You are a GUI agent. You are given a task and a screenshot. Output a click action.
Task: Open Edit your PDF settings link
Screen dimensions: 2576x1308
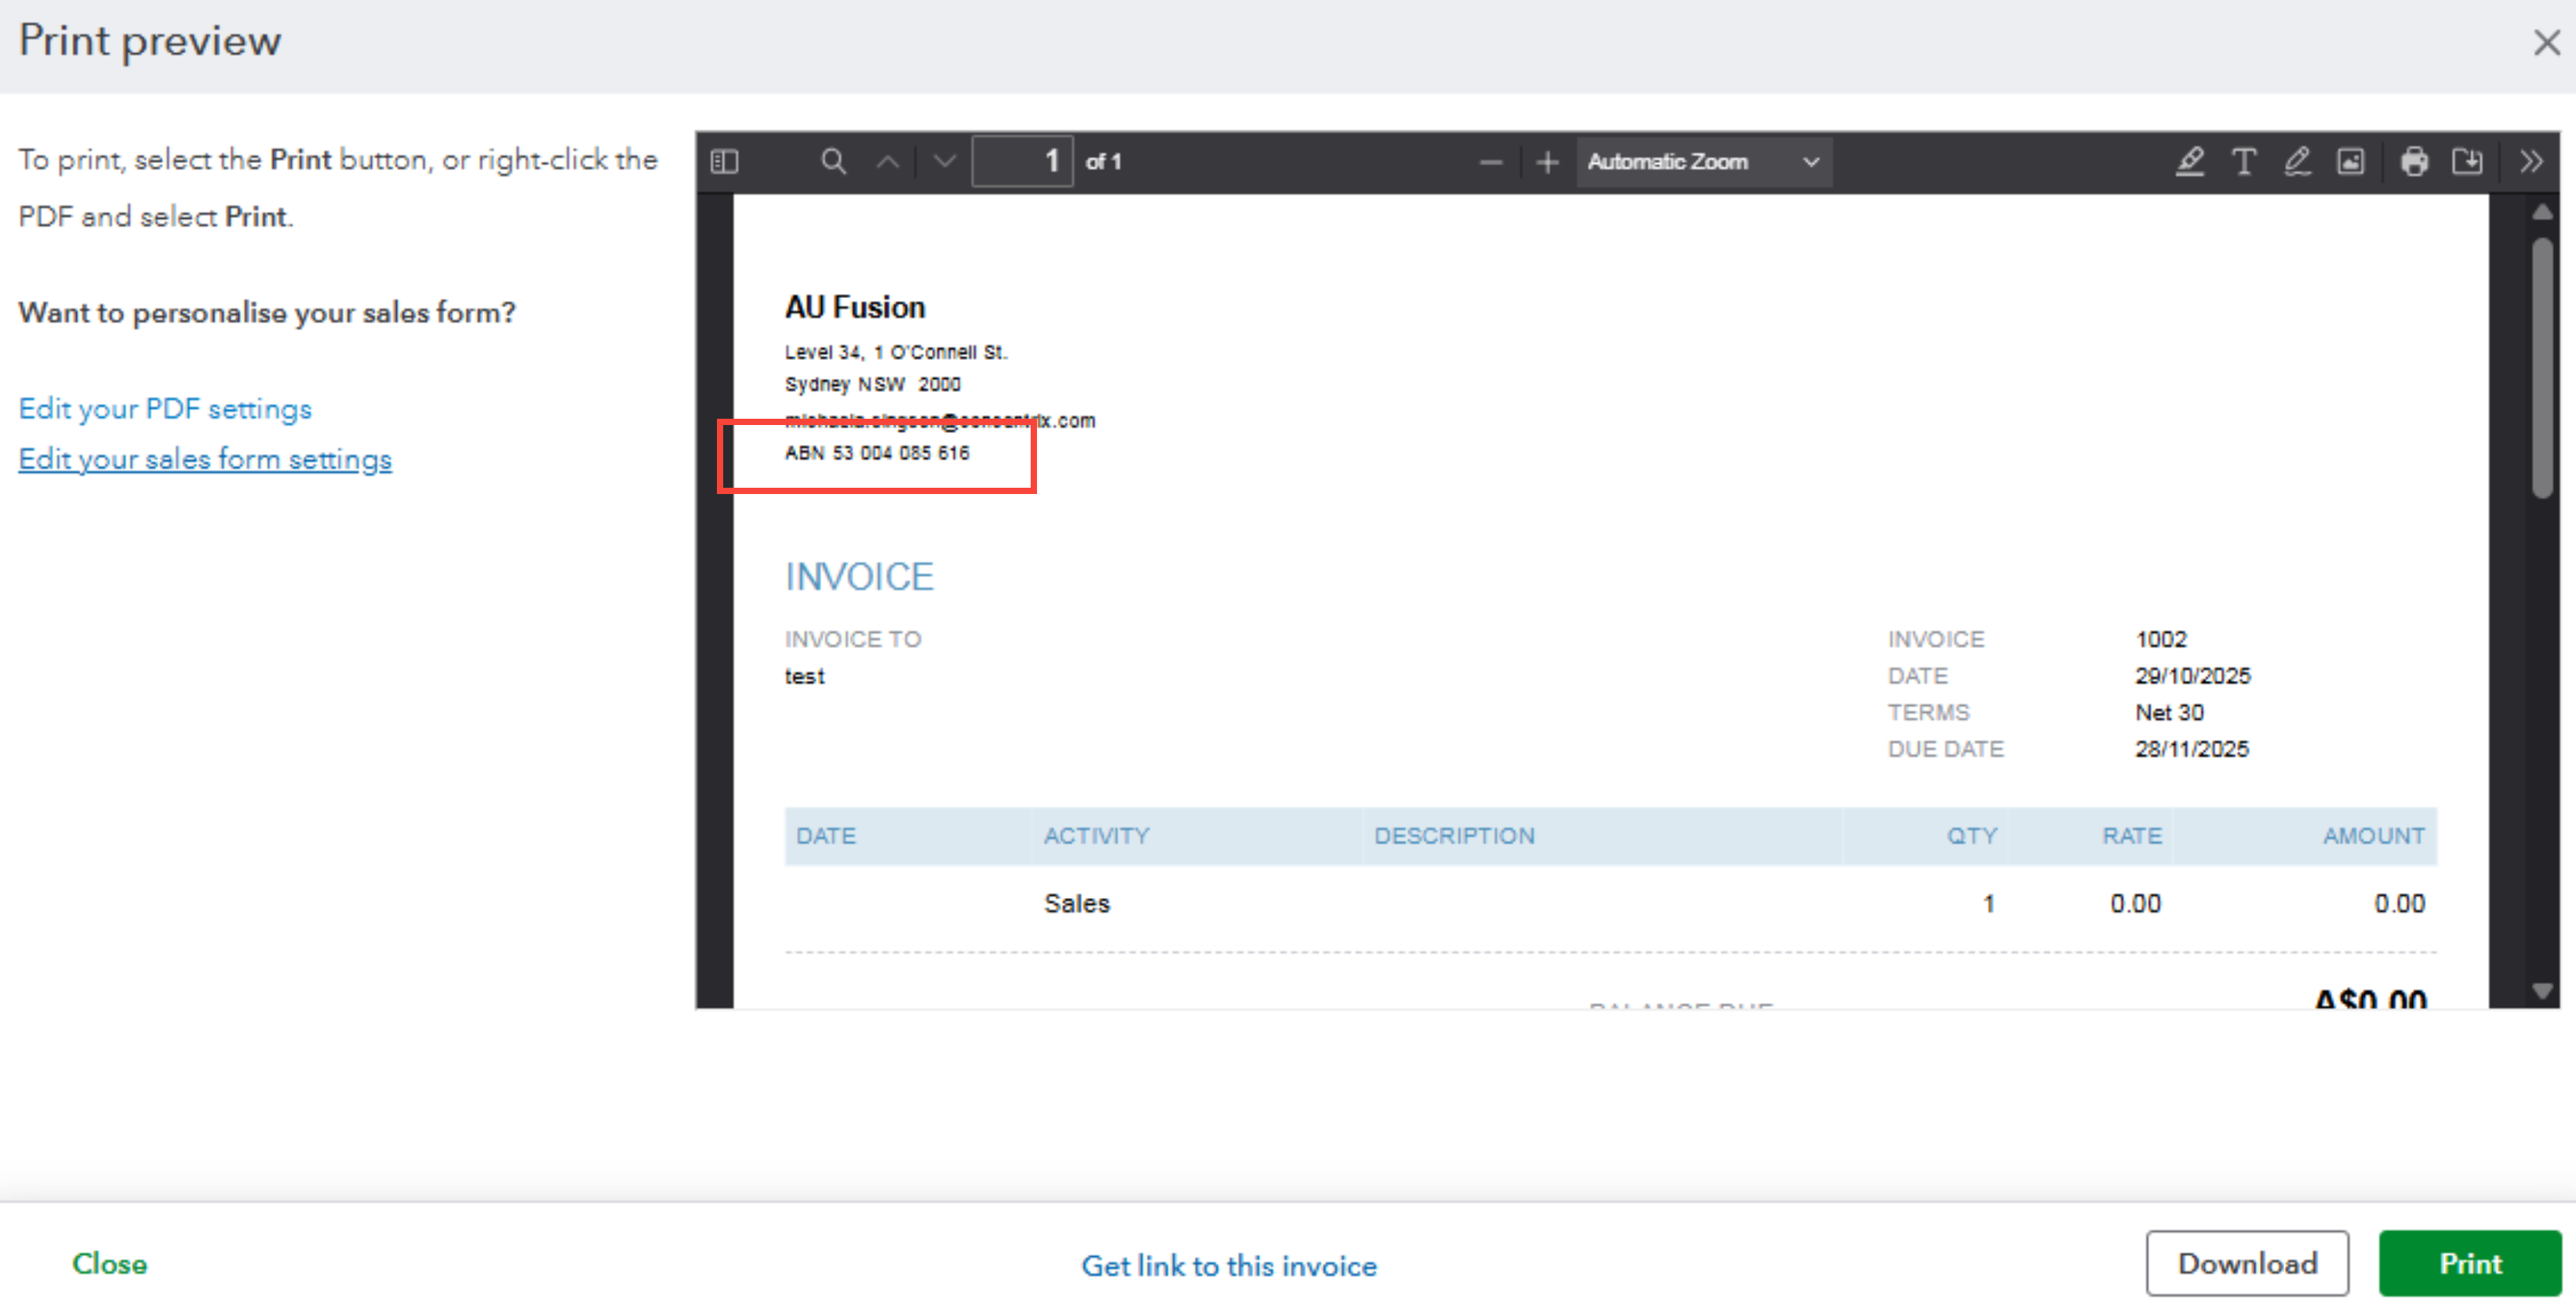(165, 409)
